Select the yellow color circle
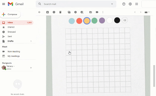Viewport: 156px width, 96px height. point(87,21)
